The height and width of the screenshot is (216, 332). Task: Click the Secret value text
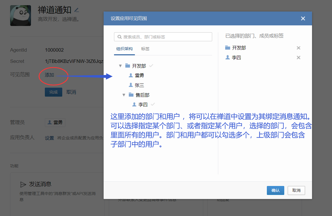click(x=74, y=61)
